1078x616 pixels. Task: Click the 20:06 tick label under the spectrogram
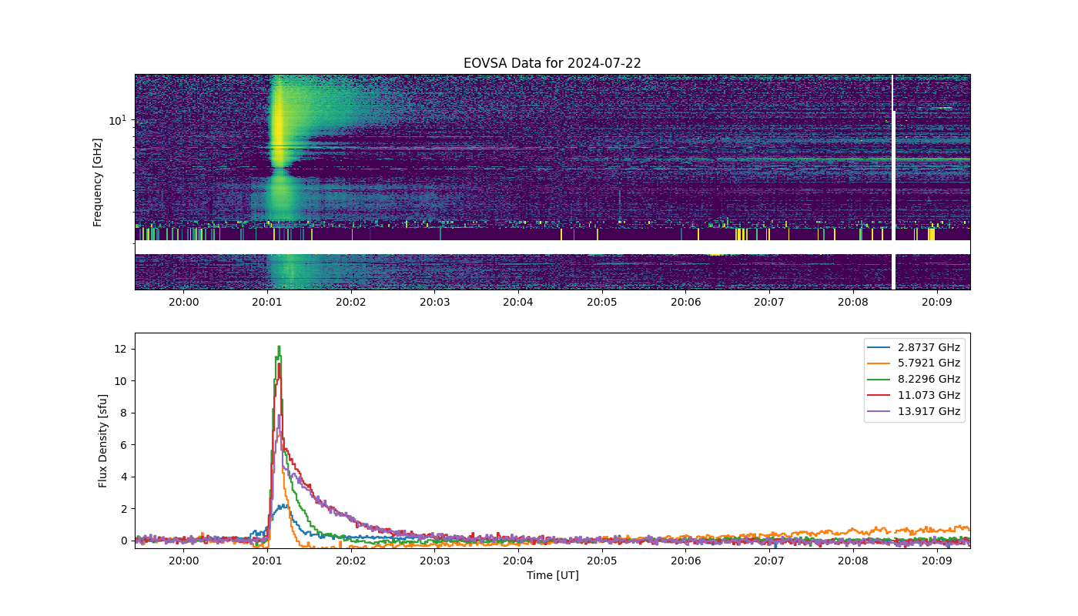coord(685,303)
